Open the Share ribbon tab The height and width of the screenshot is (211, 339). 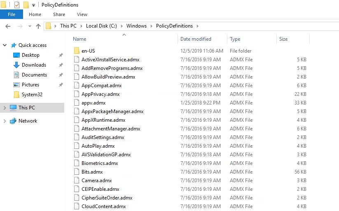59,14
